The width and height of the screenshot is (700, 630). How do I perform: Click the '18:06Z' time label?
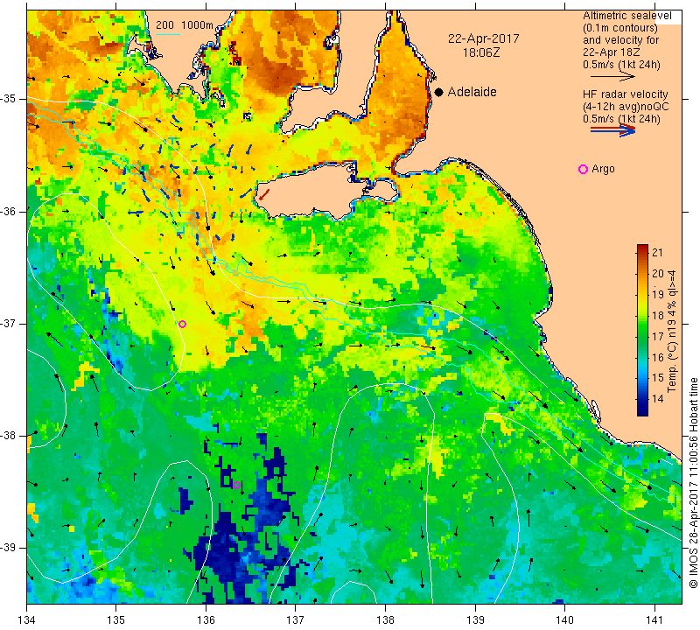click(x=481, y=52)
